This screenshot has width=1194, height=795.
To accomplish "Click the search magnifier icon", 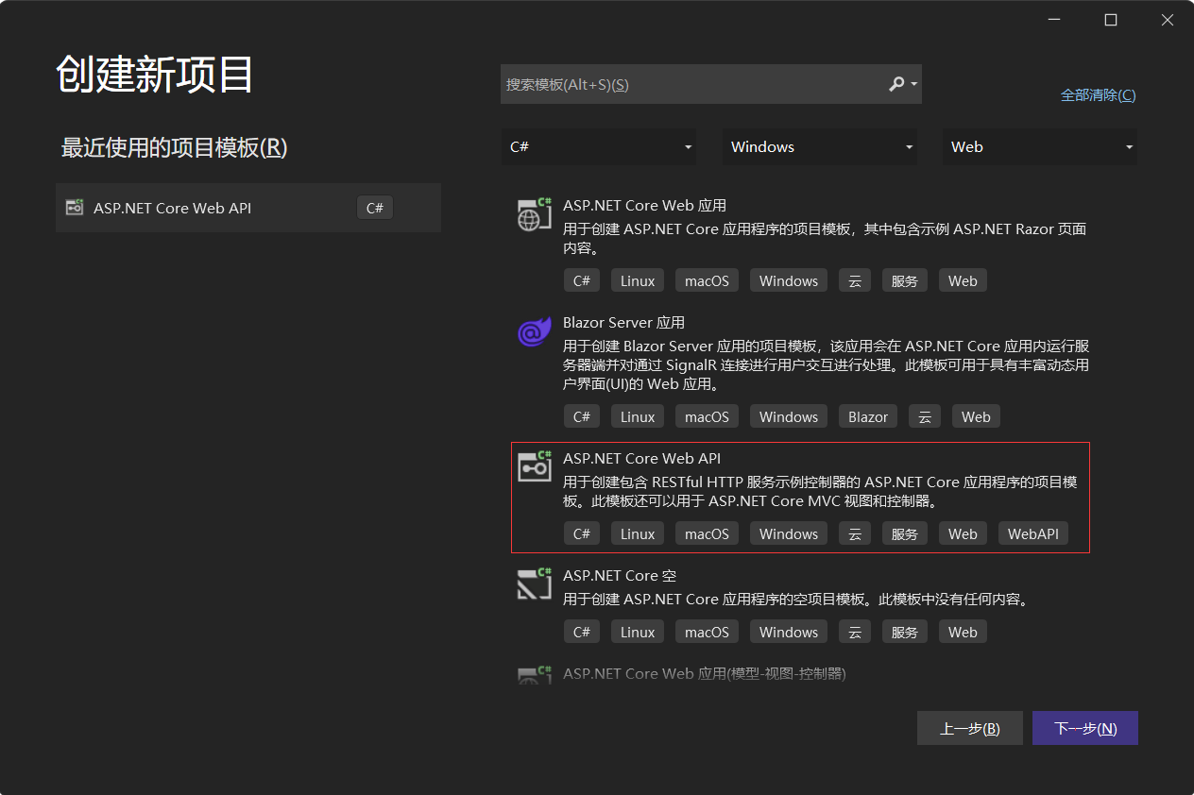I will click(x=896, y=84).
